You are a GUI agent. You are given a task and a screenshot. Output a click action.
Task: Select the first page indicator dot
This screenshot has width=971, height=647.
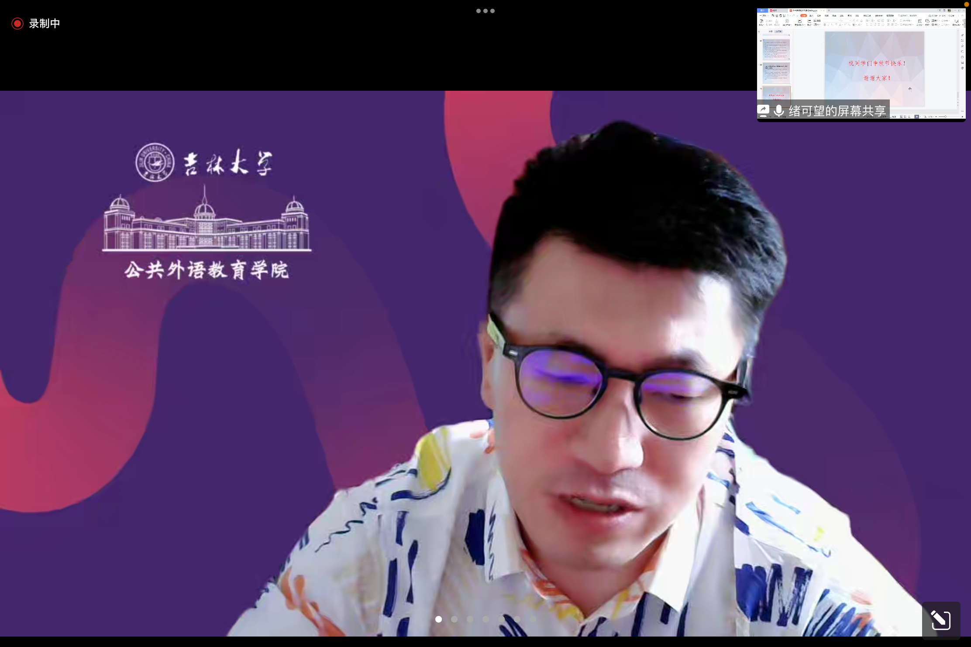438,619
